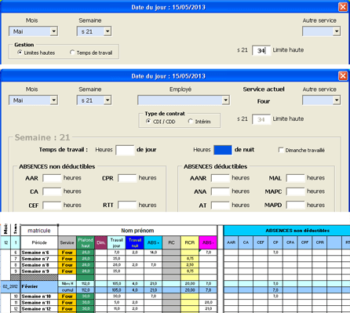Click greyed Limite haute field in Employé dialog

[261, 119]
